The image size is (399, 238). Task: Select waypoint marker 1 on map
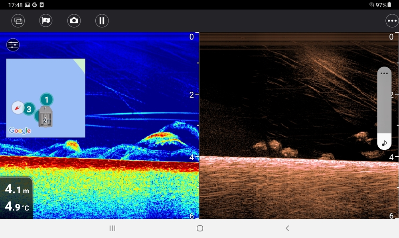tap(47, 100)
